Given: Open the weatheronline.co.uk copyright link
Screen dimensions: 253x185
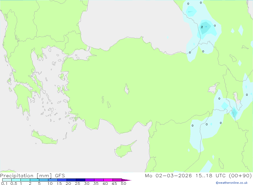Looking at the screenshot, I should 232,183.
